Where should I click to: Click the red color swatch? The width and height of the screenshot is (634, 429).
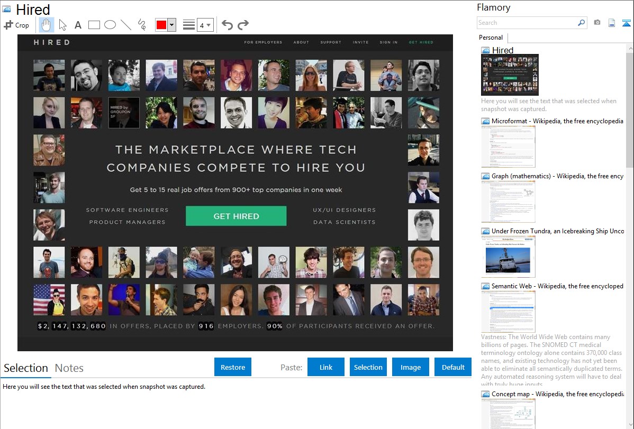(x=161, y=25)
